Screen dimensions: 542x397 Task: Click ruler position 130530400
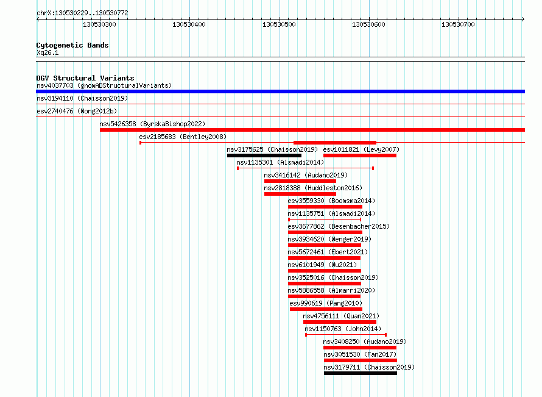pos(189,24)
